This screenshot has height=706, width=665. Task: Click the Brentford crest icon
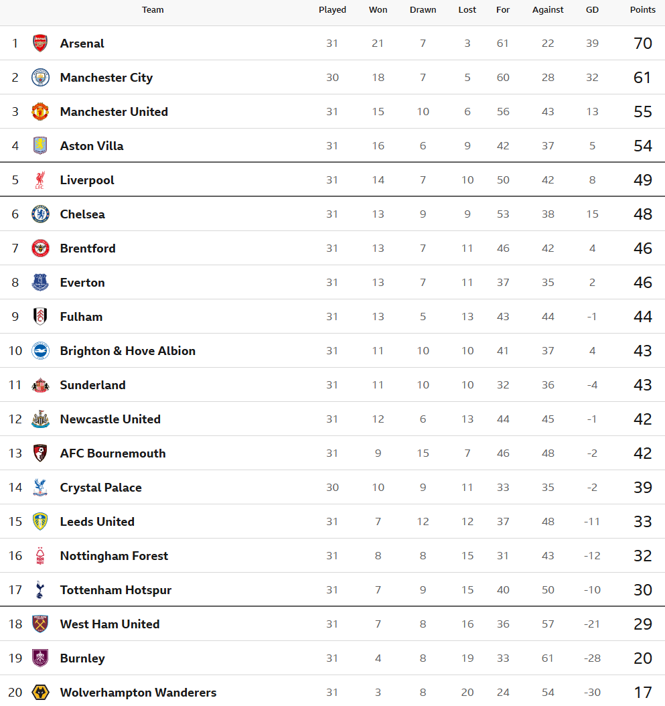pyautogui.click(x=40, y=249)
